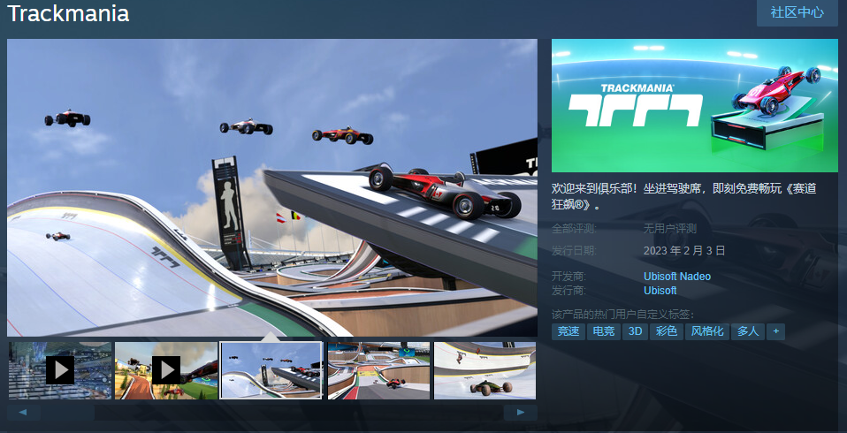847x433 pixels.
Task: Click the Trackmania header capsule image
Action: pos(695,105)
